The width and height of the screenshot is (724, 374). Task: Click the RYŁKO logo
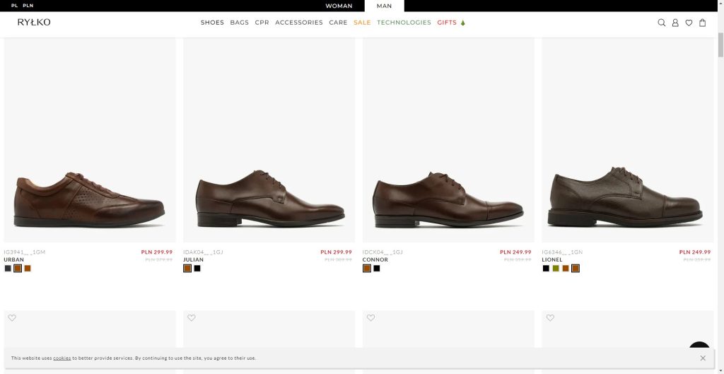[34, 23]
